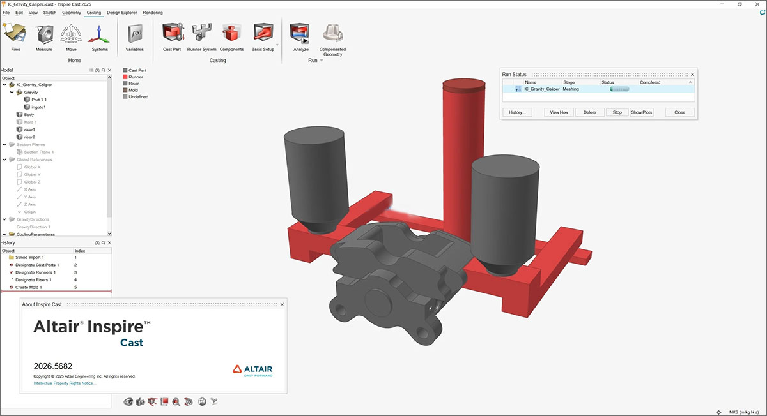Click Stop in Run Status

point(617,112)
